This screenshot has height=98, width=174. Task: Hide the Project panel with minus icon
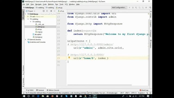[54, 11]
